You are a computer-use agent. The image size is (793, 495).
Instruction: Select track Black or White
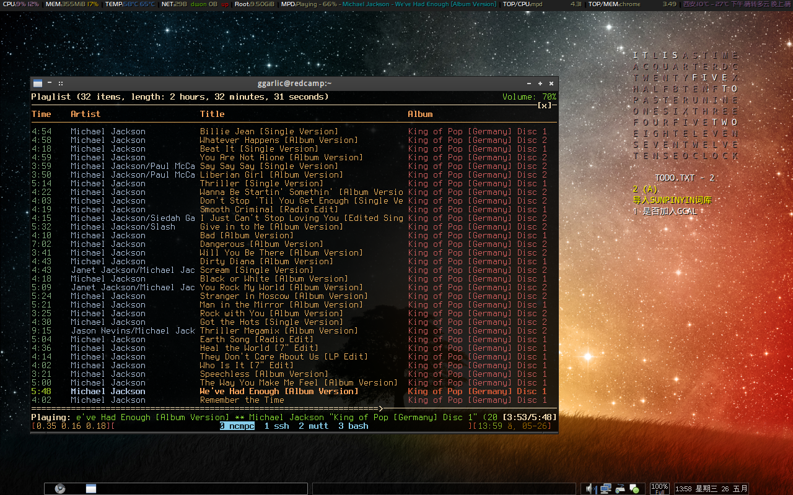(274, 278)
